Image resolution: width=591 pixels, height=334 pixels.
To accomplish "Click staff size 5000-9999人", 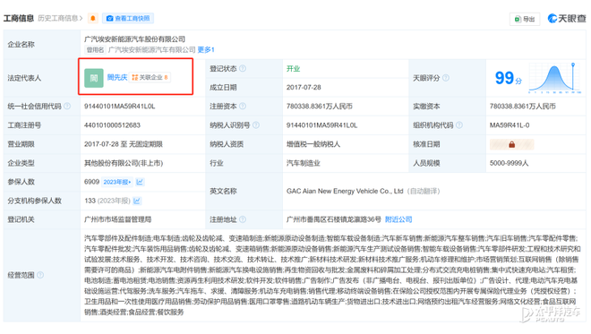I will click(x=509, y=163).
